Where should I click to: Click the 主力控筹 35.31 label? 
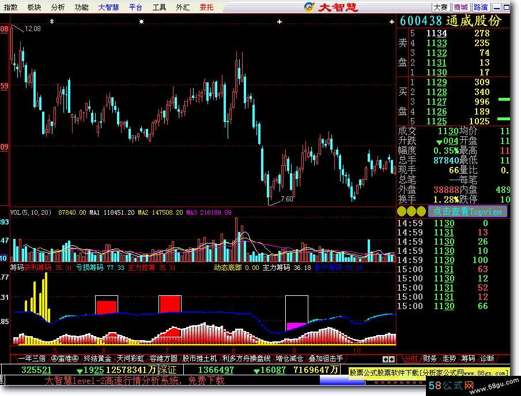pyautogui.click(x=152, y=268)
